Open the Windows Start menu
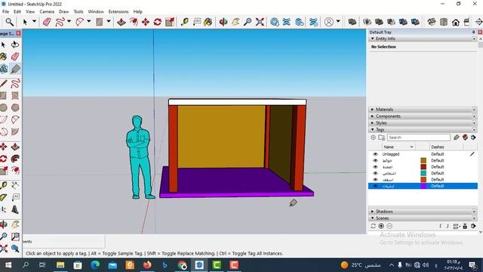 coord(8,265)
